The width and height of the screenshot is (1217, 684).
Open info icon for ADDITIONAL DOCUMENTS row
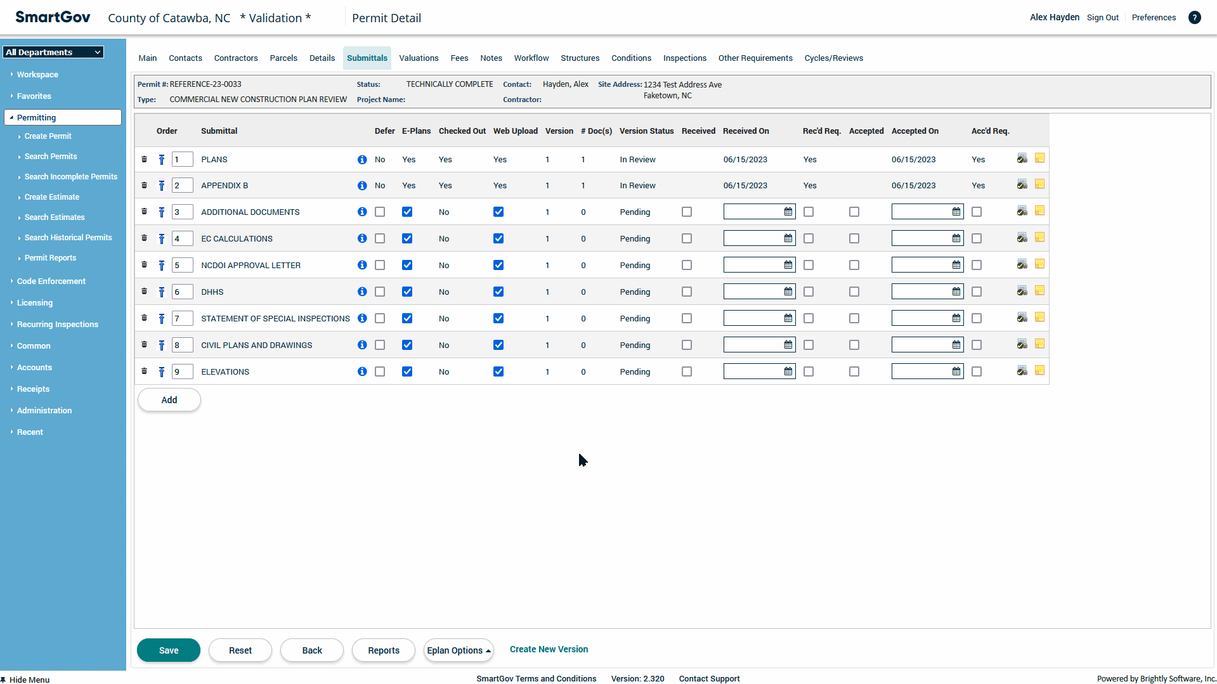click(362, 212)
